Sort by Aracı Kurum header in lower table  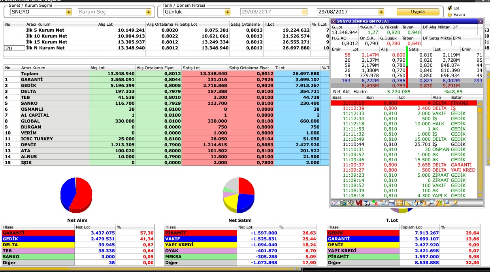pos(55,68)
